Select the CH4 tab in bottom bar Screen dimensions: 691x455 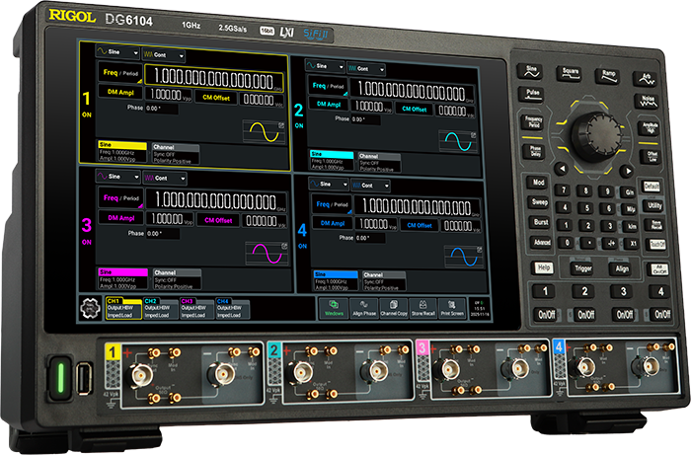pos(231,307)
